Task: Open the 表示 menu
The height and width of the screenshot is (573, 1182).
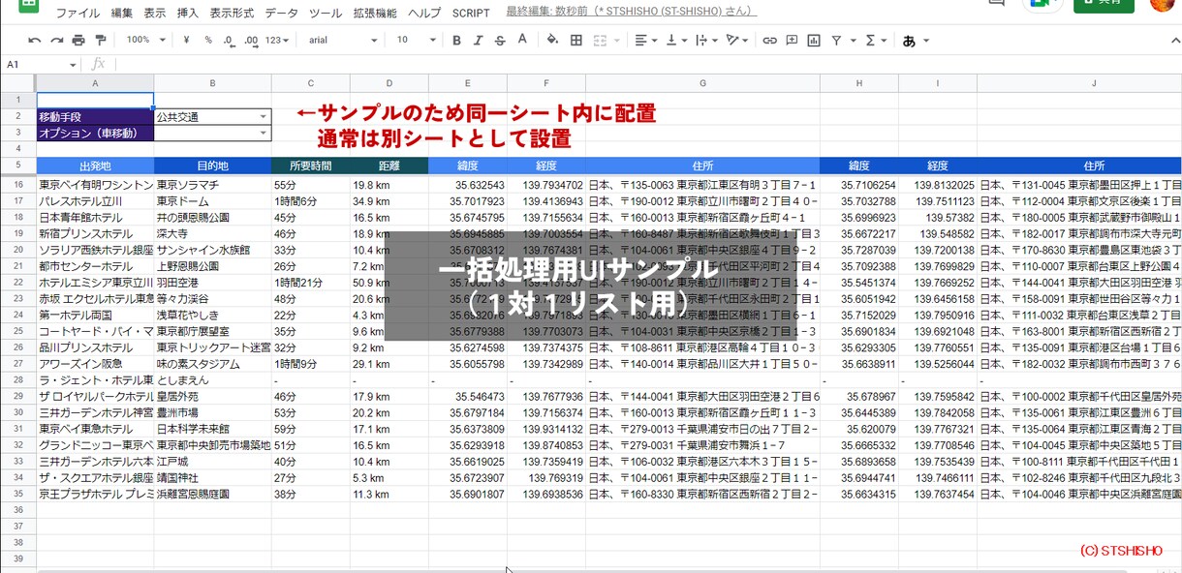Action: tap(155, 14)
